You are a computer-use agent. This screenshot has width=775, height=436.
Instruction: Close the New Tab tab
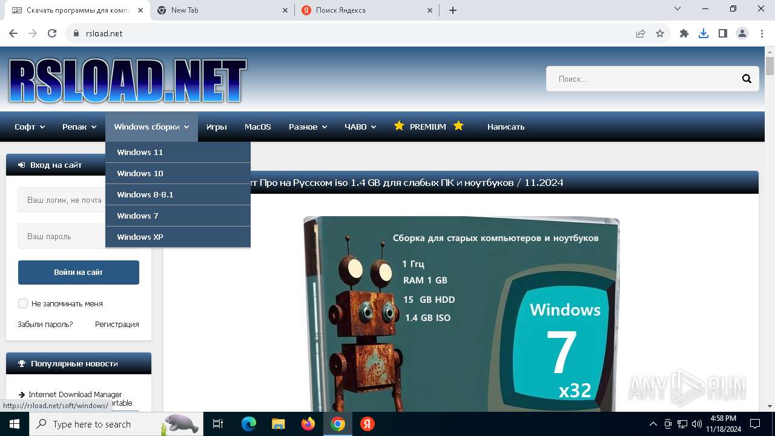click(285, 10)
